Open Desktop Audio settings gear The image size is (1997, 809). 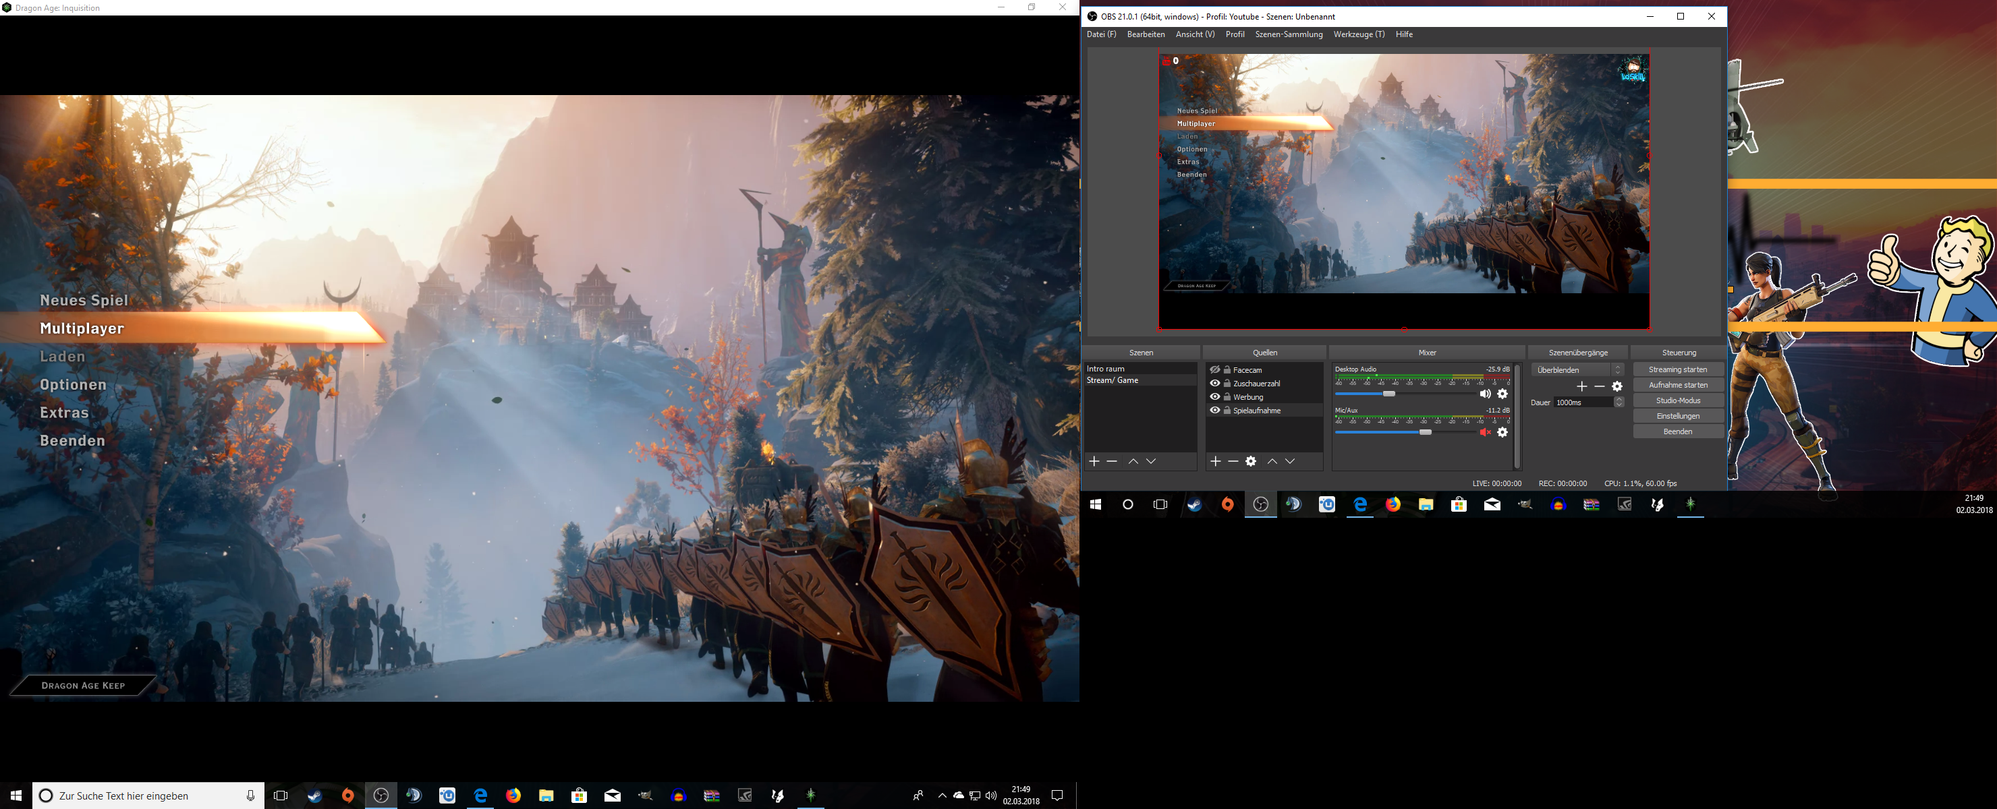pyautogui.click(x=1502, y=394)
